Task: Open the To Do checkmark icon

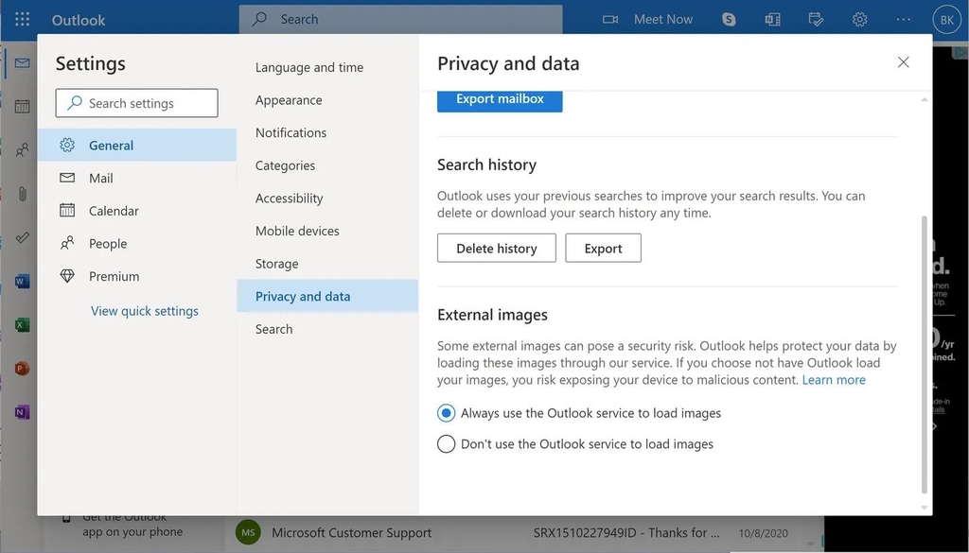Action: pyautogui.click(x=23, y=237)
